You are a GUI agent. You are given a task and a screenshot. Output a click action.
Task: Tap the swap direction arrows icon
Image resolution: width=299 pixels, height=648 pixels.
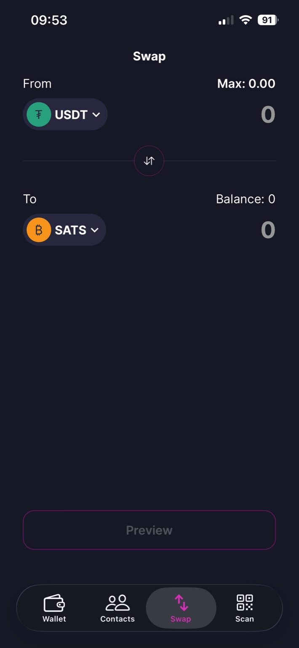149,161
